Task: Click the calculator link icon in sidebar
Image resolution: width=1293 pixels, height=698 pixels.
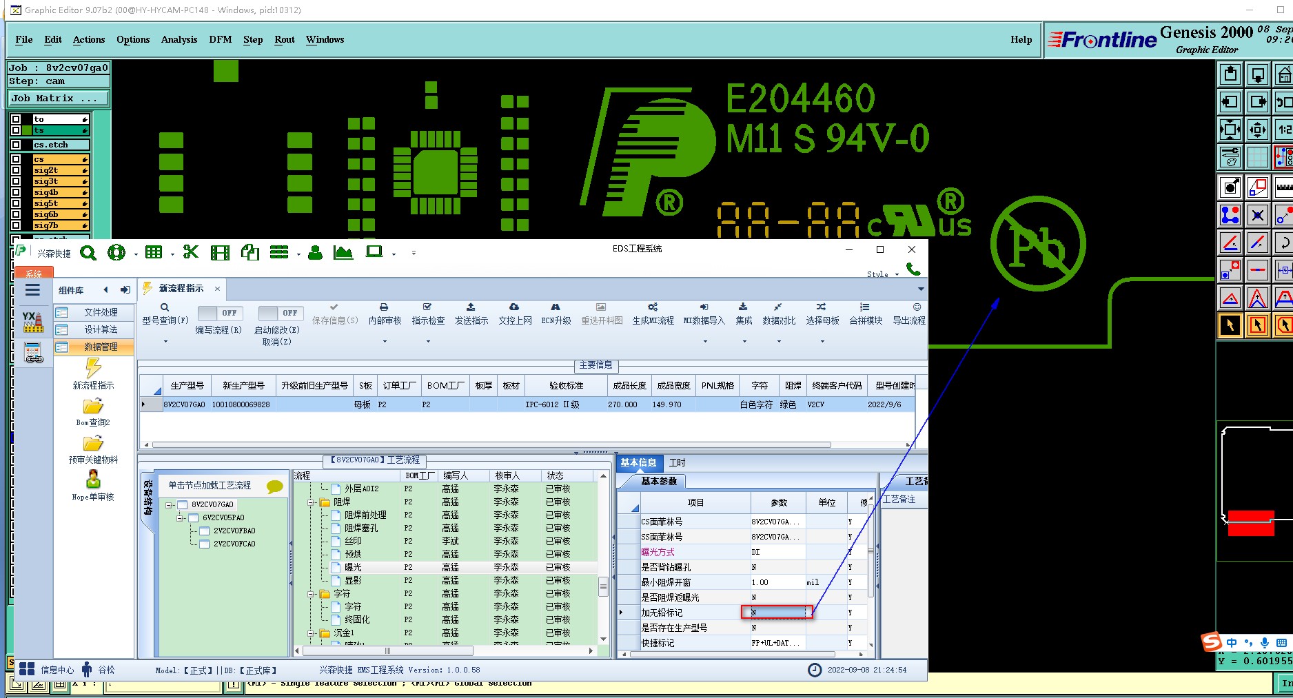Action: [x=33, y=353]
